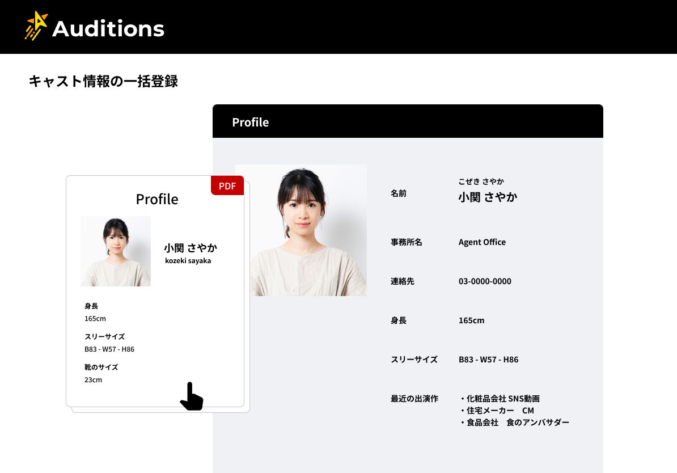
Task: Click the black Profile panel header bar
Action: click(x=408, y=121)
